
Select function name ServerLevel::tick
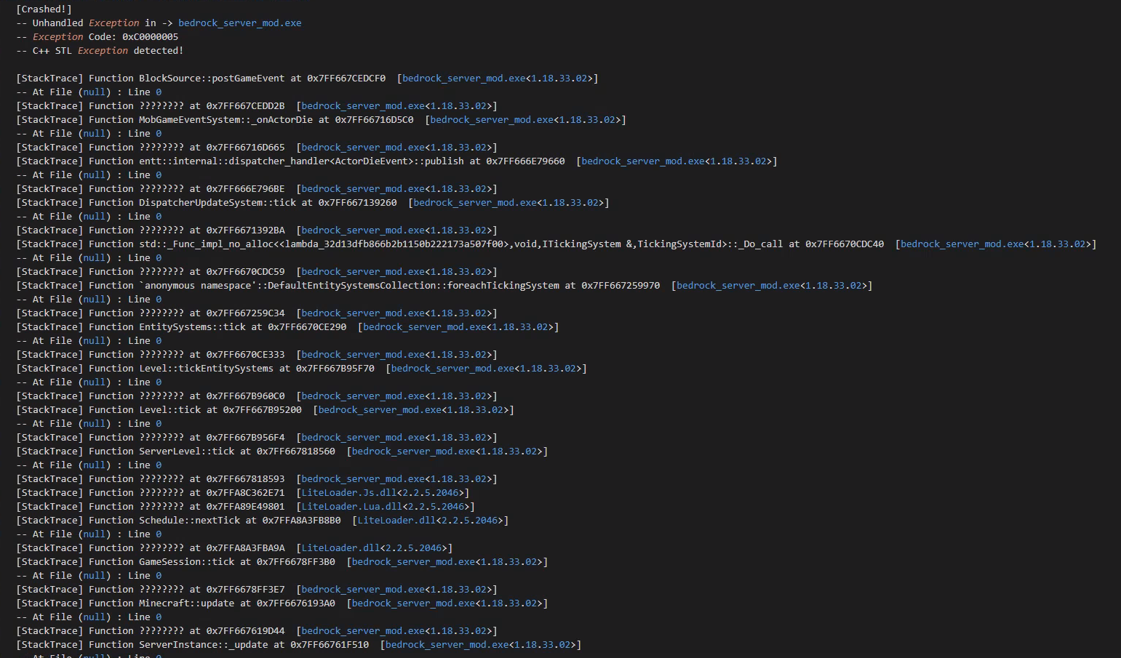[x=186, y=452]
